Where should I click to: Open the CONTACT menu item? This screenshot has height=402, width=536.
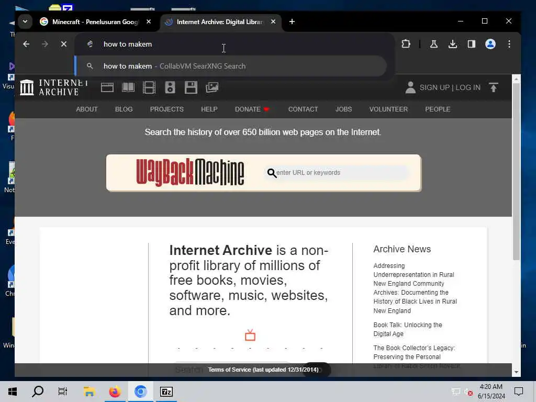[303, 109]
